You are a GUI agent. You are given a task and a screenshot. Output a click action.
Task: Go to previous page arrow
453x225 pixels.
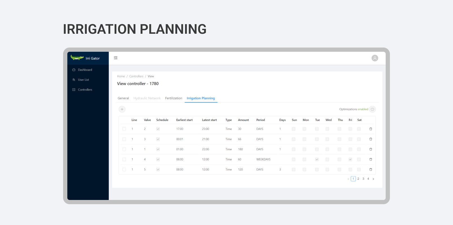click(x=348, y=179)
